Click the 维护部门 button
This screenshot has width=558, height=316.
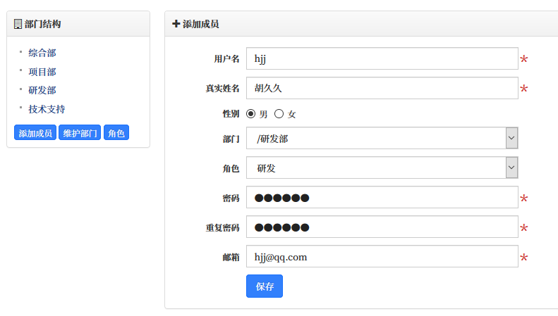tap(80, 133)
